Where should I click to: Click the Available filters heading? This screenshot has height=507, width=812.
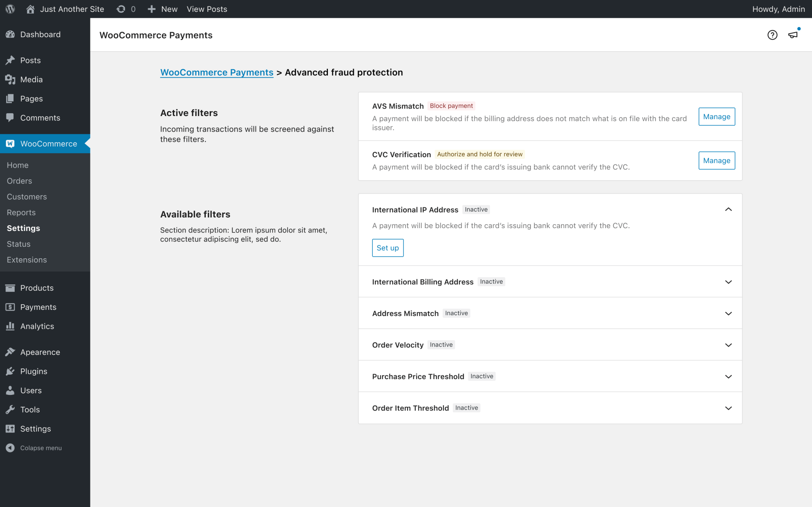tap(195, 214)
